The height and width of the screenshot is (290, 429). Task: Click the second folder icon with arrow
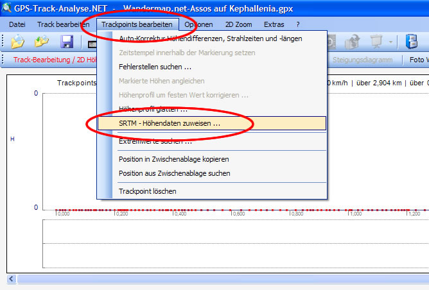click(42, 42)
